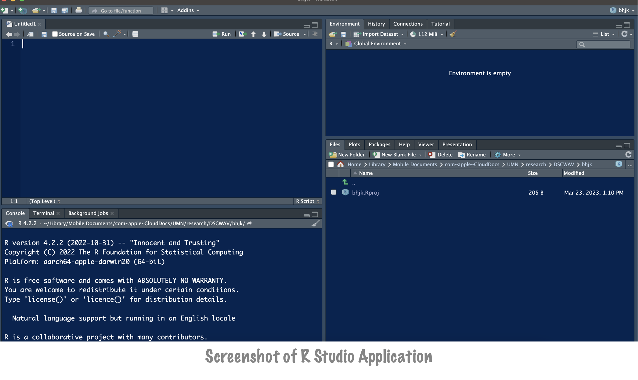
Task: Open the Import Dataset dropdown
Action: coord(378,34)
